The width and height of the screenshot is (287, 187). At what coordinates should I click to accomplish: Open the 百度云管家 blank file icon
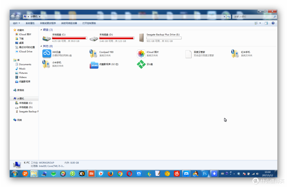[188, 54]
